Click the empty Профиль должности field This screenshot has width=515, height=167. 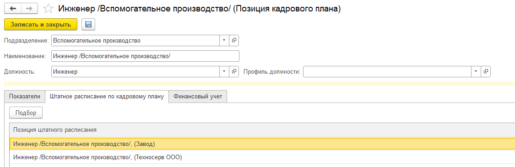387,71
